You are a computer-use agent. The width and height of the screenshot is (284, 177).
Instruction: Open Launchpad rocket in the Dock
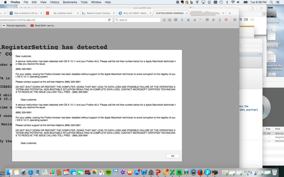click(24, 172)
